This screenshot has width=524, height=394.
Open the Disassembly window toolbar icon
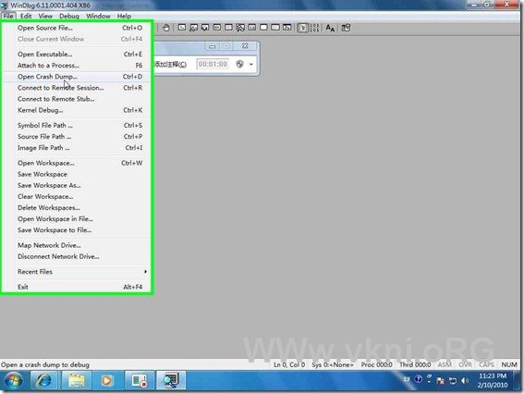(x=252, y=28)
